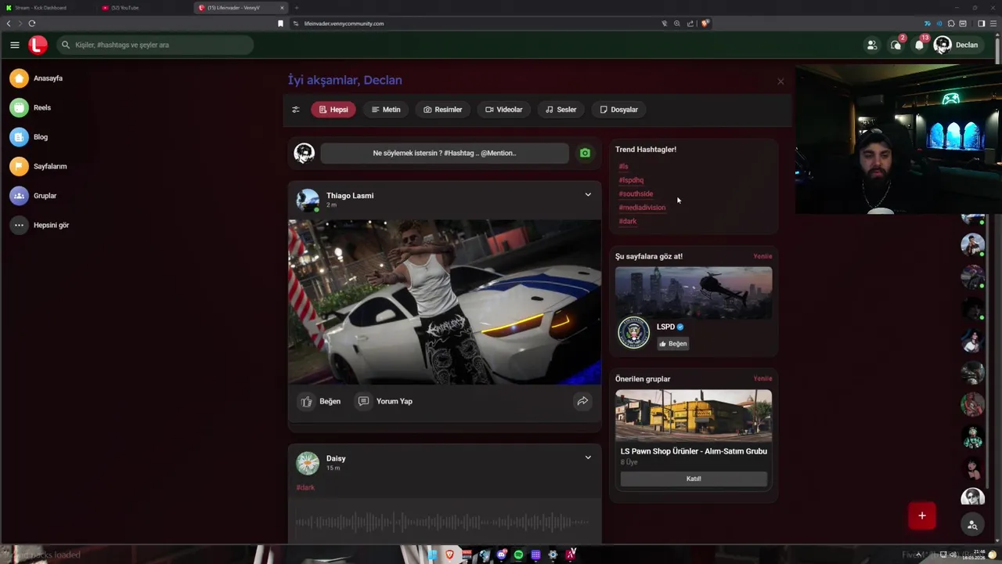Open the #southside trending hashtag
Image resolution: width=1002 pixels, height=564 pixels.
click(x=636, y=193)
